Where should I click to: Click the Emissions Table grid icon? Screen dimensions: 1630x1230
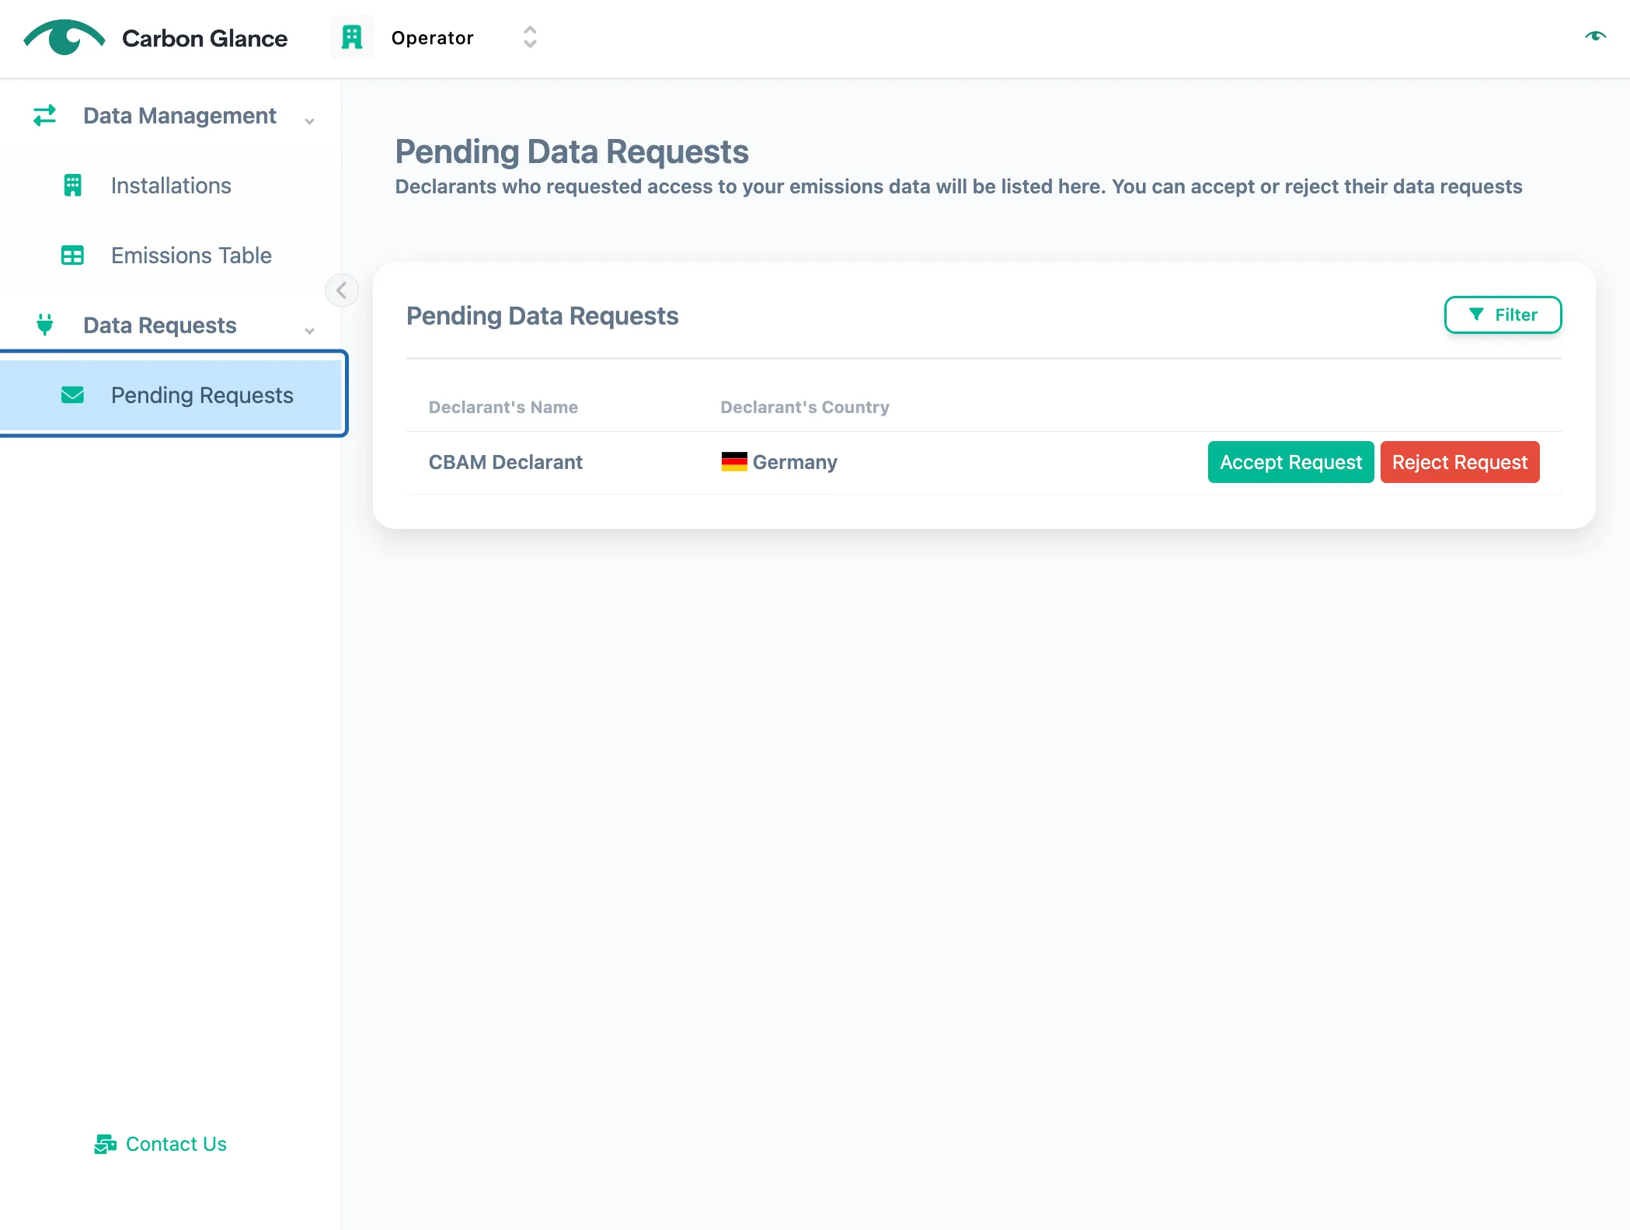click(72, 255)
